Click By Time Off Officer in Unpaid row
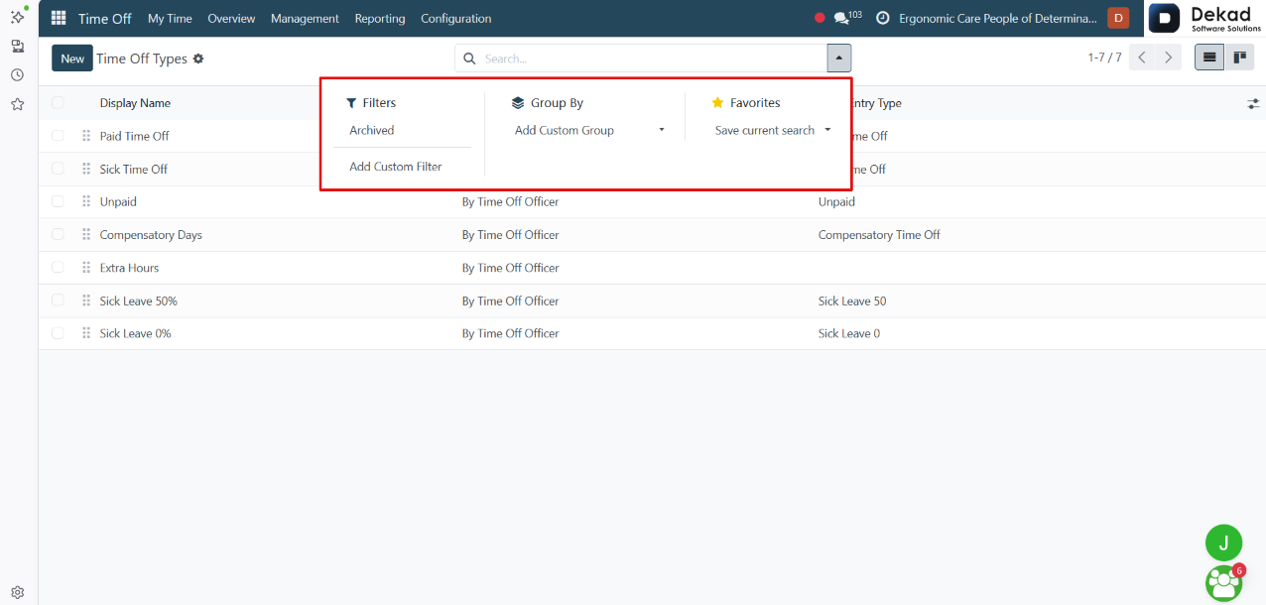The height and width of the screenshot is (605, 1266). tap(510, 201)
